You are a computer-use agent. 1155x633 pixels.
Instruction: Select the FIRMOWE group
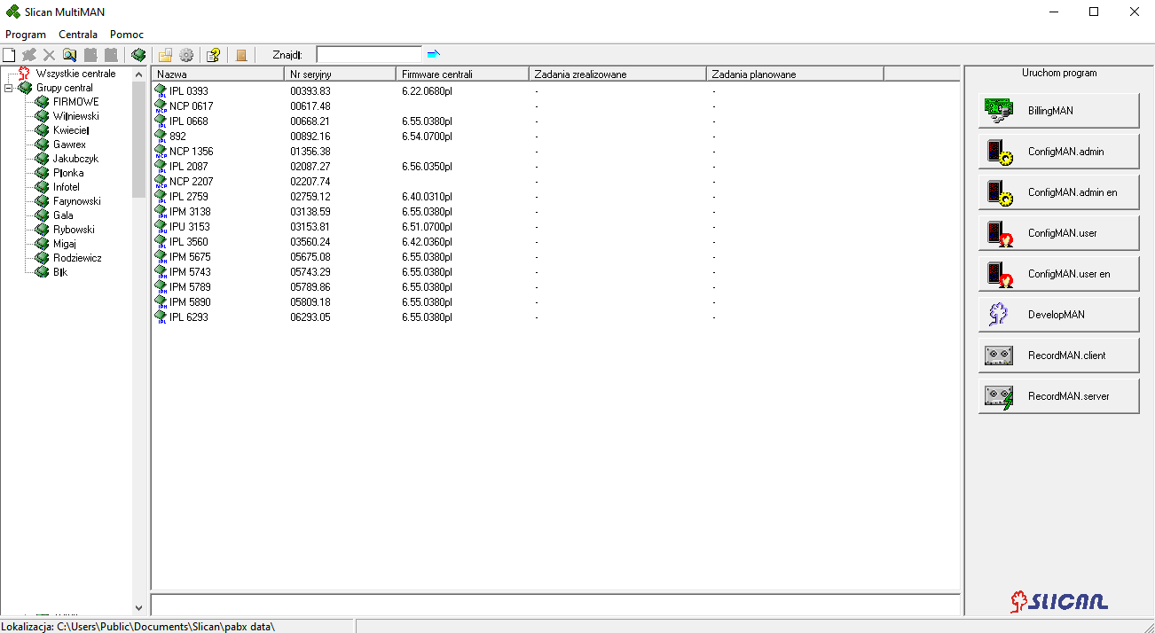coord(75,102)
